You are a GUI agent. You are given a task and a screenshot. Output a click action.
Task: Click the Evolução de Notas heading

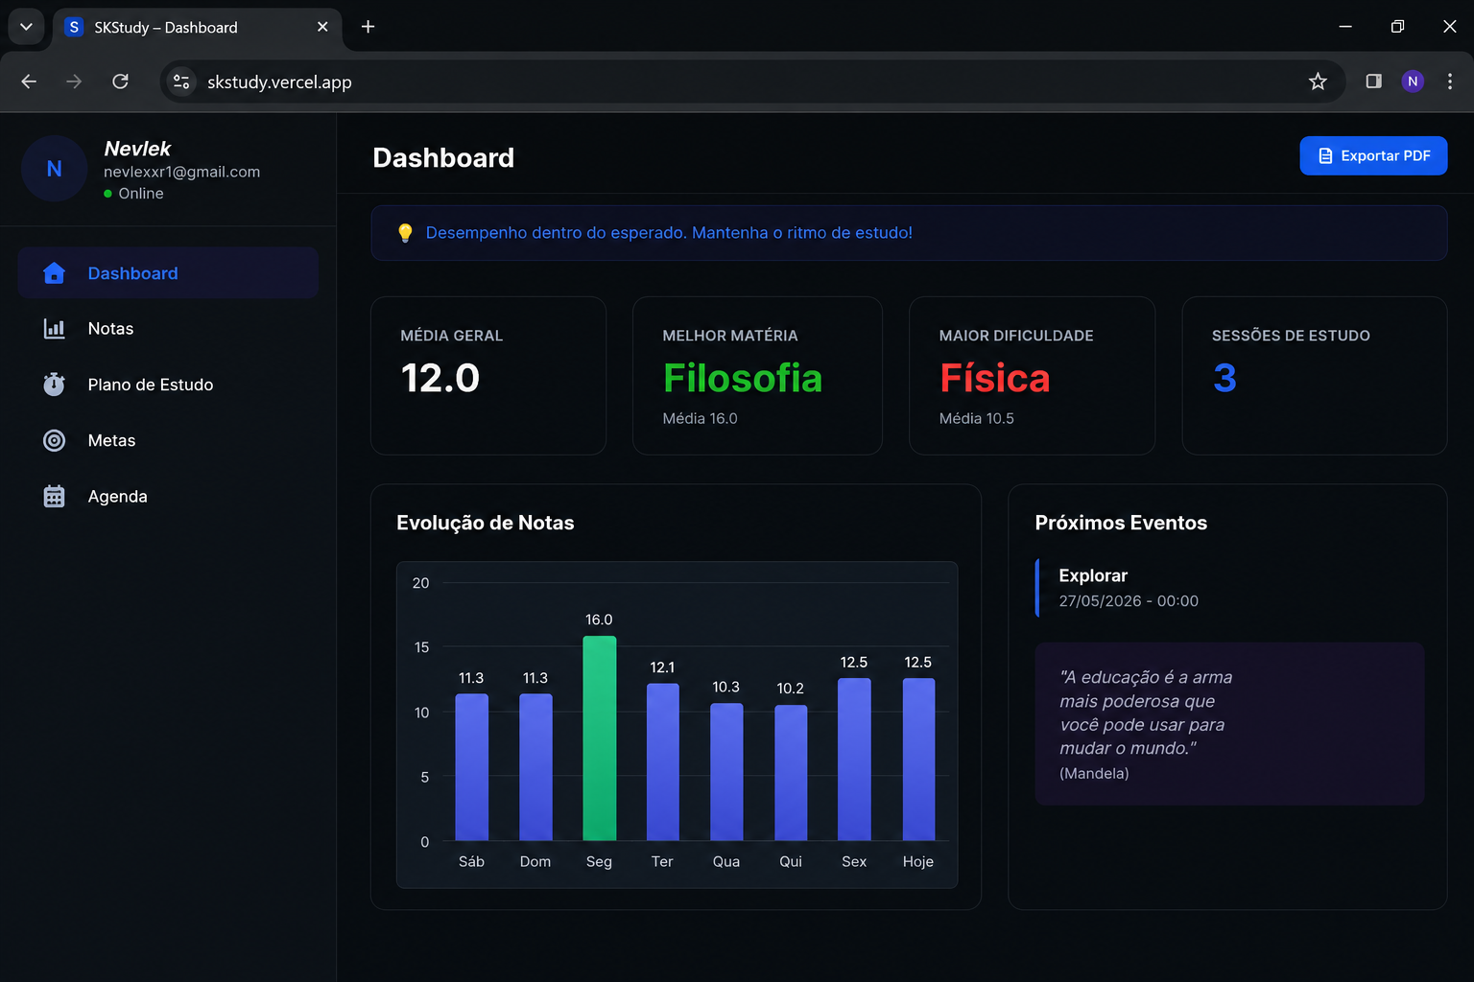pos(486,523)
